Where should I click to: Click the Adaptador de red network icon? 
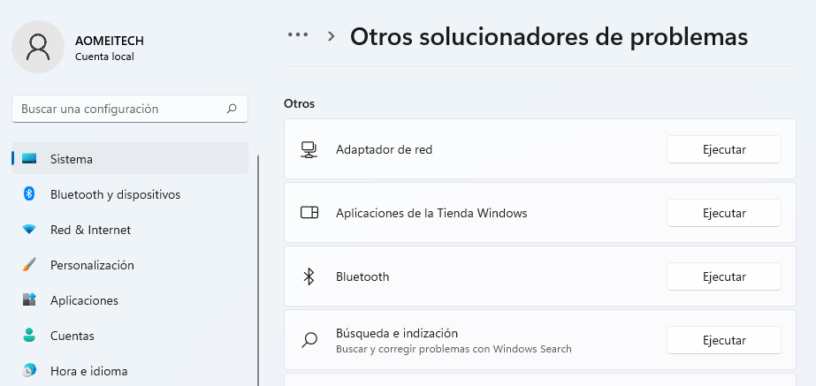tap(309, 149)
